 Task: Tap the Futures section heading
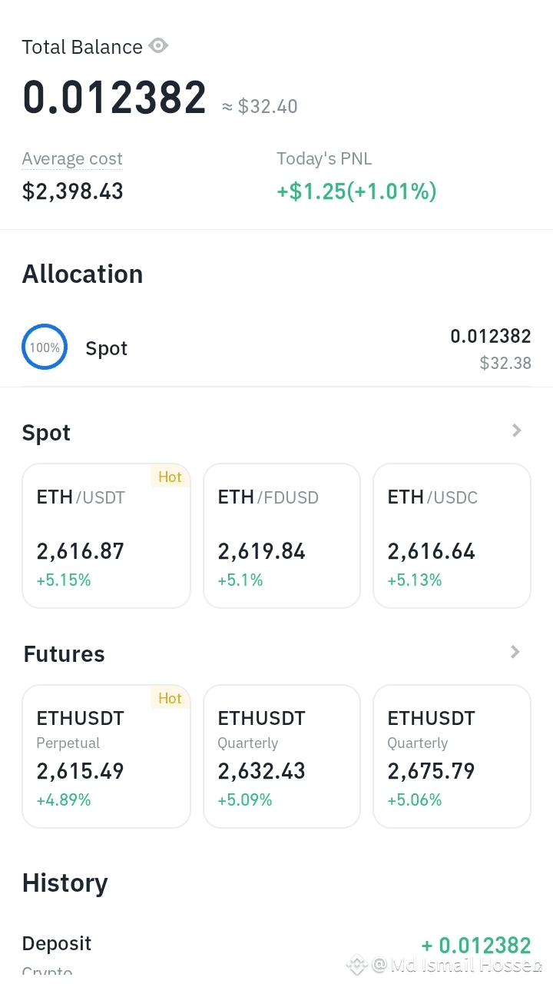point(65,654)
